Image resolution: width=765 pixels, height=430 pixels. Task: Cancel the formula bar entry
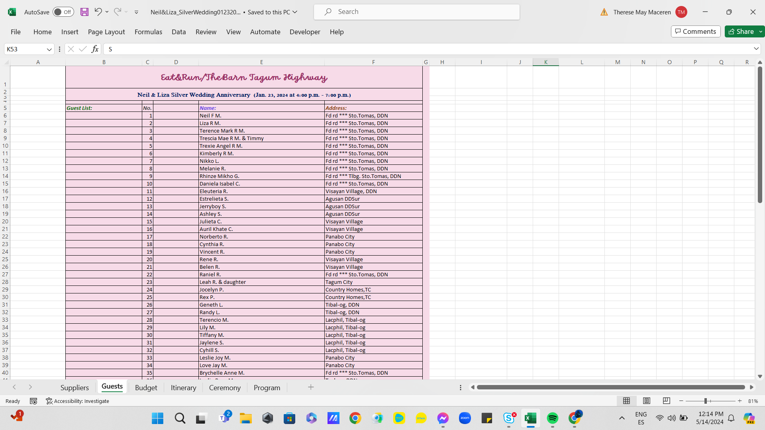pyautogui.click(x=71, y=49)
